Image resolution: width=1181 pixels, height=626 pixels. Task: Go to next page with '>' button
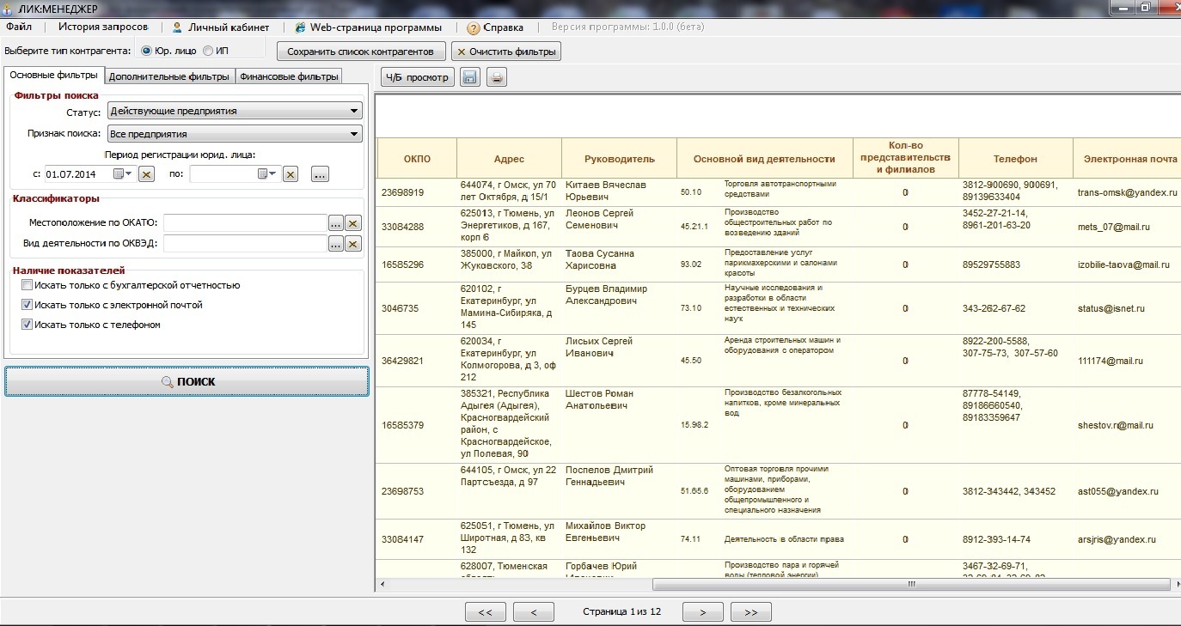coord(703,612)
